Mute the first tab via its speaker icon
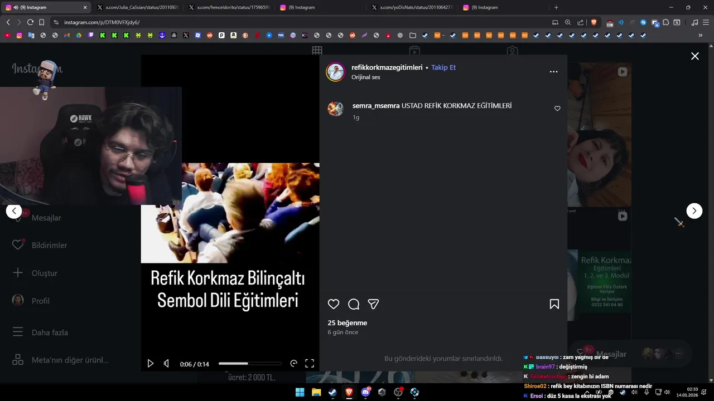Image resolution: width=714 pixels, height=401 pixels. pyautogui.click(x=16, y=7)
